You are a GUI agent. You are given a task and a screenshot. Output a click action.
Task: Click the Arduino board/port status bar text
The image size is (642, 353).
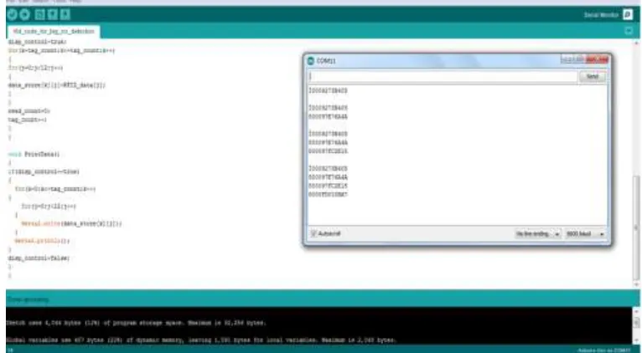point(604,350)
